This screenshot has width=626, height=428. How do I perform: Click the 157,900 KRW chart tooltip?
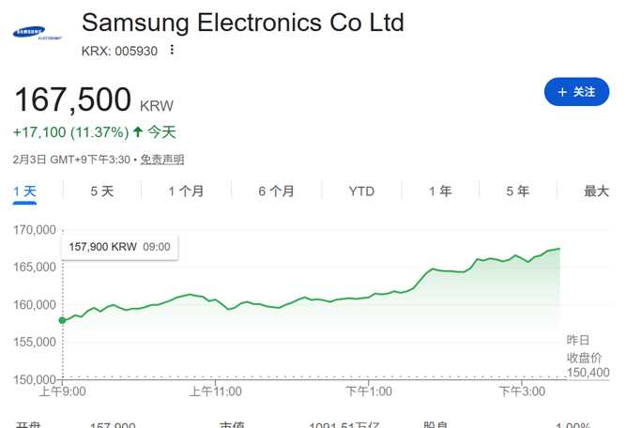pos(120,247)
